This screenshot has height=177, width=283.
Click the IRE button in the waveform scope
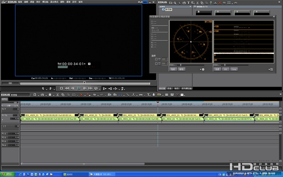click(x=226, y=69)
